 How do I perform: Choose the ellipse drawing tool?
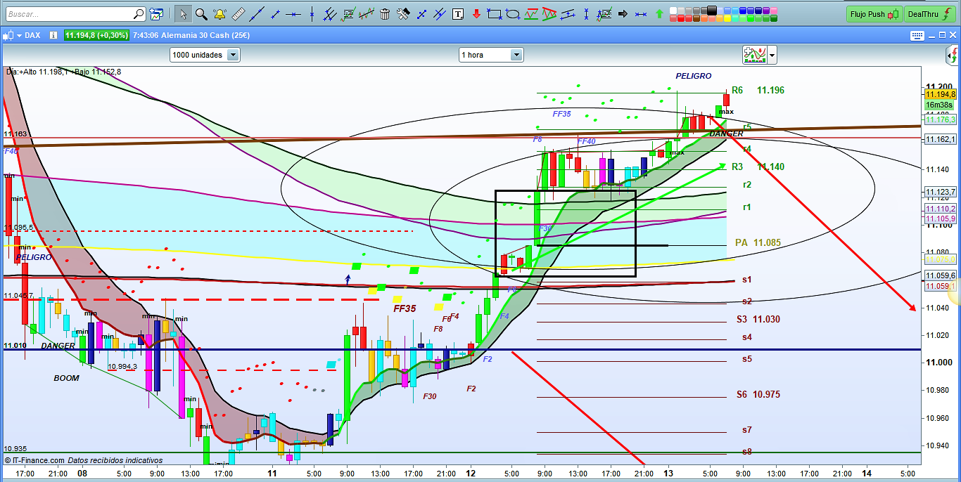pos(513,14)
